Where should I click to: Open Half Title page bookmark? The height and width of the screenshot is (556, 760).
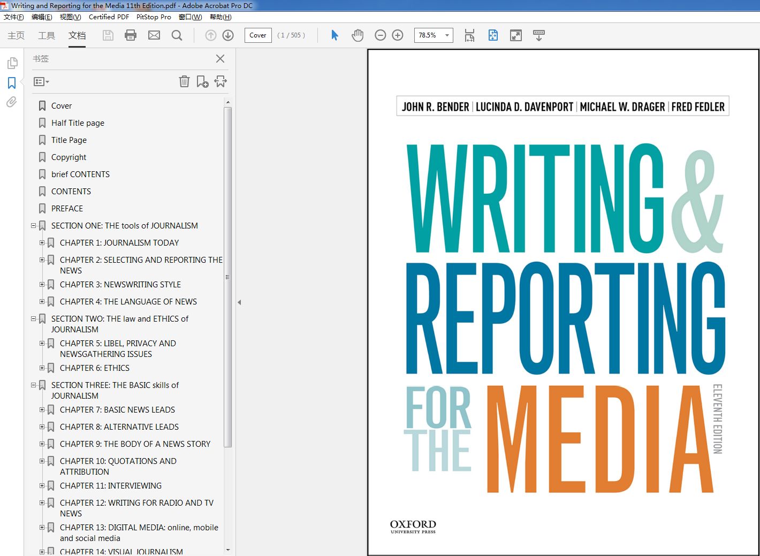[78, 123]
